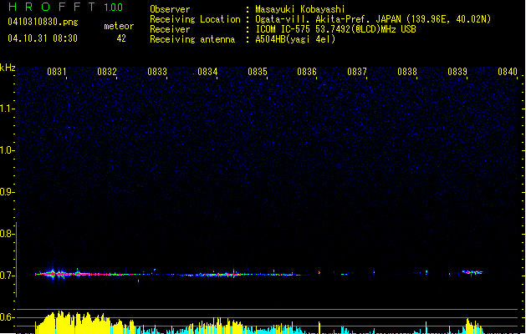Click the 0833 time marker
The height and width of the screenshot is (334, 526).
pyautogui.click(x=157, y=72)
